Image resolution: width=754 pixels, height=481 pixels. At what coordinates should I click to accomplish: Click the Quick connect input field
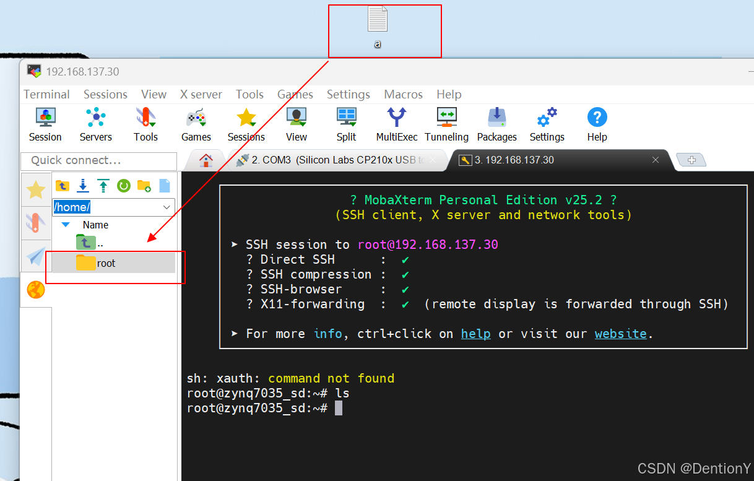[98, 161]
